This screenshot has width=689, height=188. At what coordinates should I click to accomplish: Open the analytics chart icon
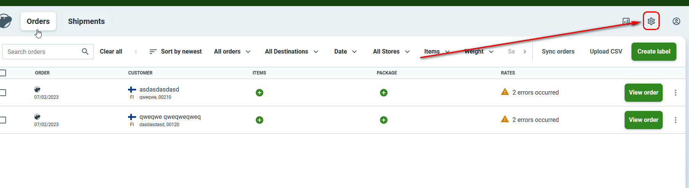626,21
